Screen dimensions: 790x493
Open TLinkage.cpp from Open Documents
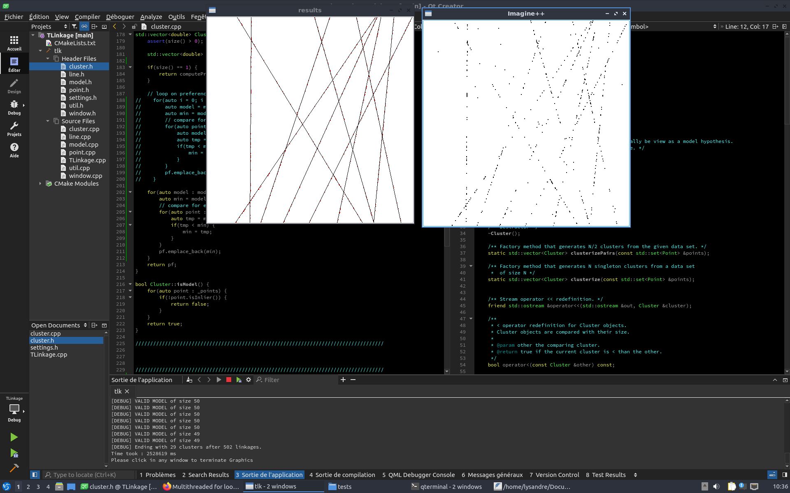49,355
